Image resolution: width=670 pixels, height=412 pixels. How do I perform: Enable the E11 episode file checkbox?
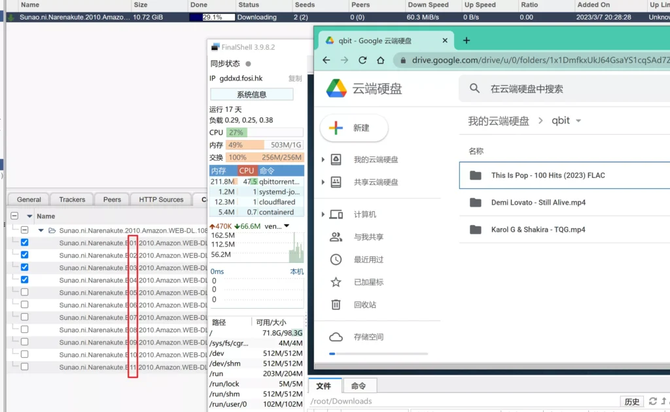click(x=24, y=367)
